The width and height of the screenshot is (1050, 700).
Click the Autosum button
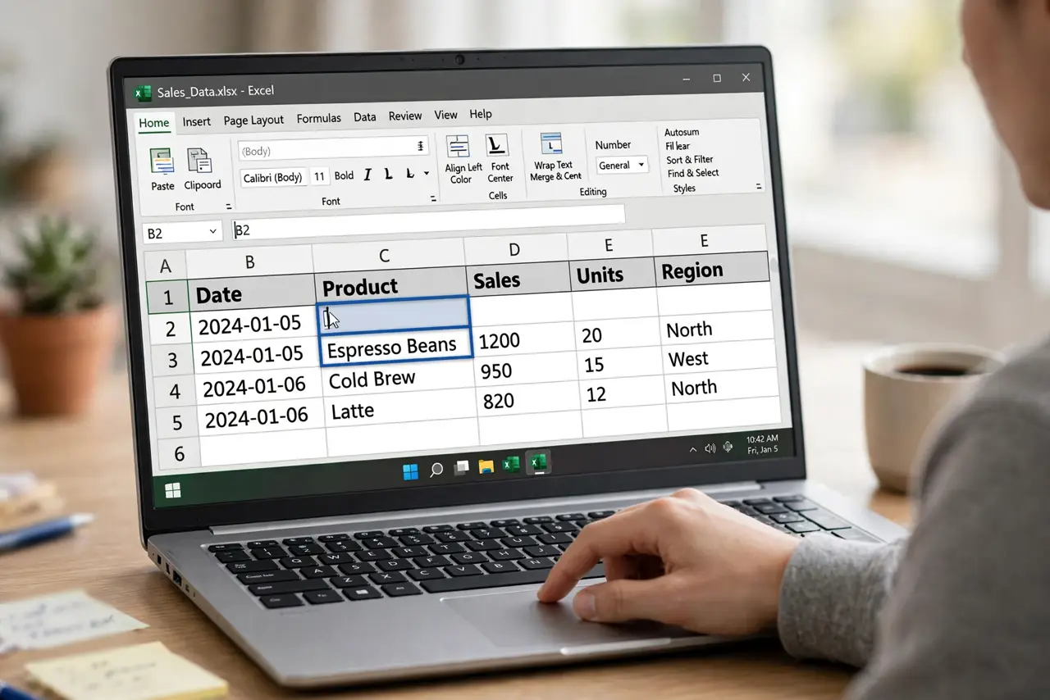coord(682,132)
